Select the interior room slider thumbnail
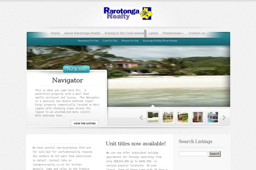256x170 pixels. 198,117
